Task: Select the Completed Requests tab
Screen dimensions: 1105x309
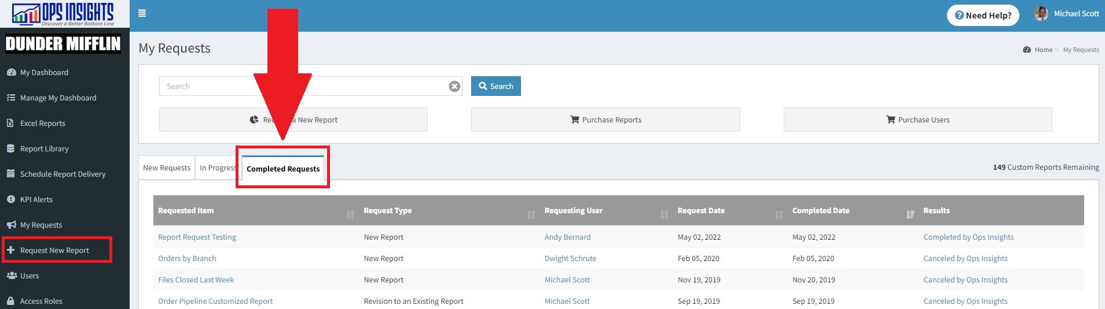Action: [x=283, y=169]
